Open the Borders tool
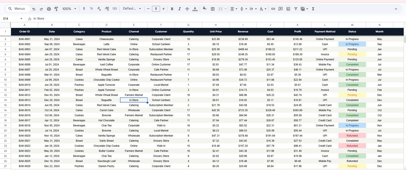 coord(213,9)
